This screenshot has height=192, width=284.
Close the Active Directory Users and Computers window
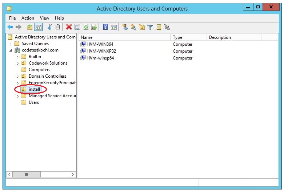(x=271, y=7)
